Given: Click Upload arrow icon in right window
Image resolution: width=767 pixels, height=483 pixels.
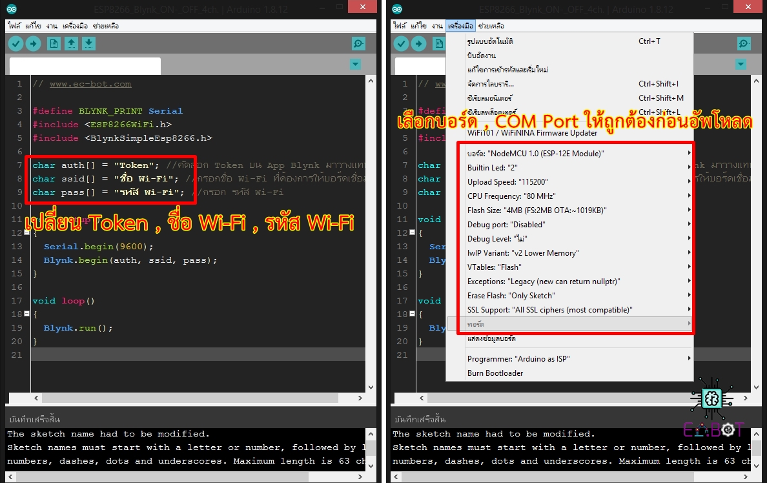Looking at the screenshot, I should (419, 43).
